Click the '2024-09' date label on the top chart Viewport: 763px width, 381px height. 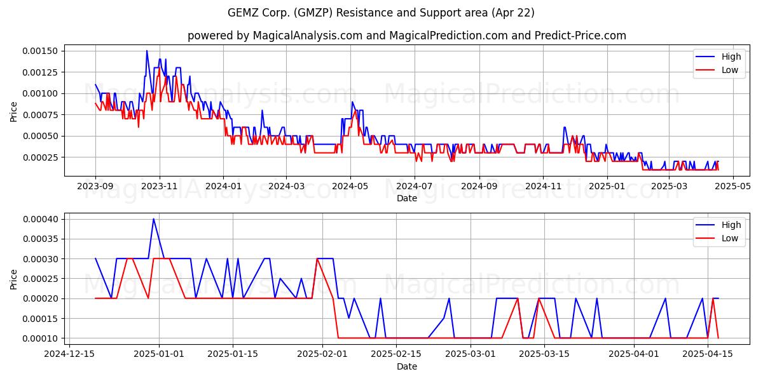[479, 186]
